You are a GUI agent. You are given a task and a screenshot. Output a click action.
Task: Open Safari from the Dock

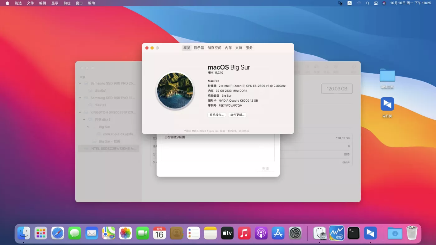click(x=58, y=233)
